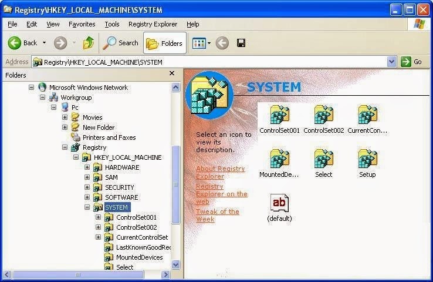Click the Views grid icon
Screen dimensions: 433x282
[199, 43]
